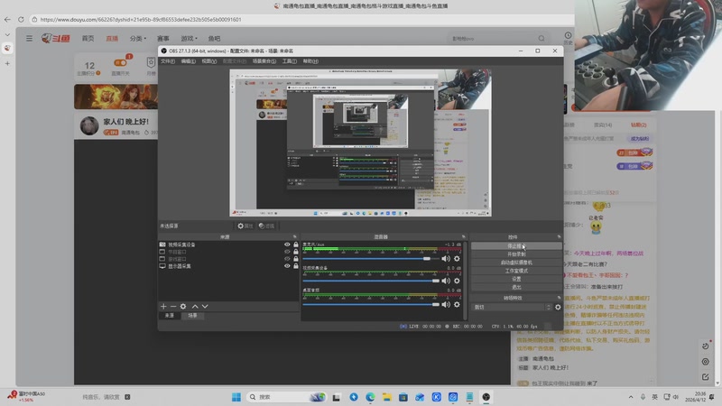The width and height of the screenshot is (722, 406).
Task: Enable 工作室模式
Action: (516, 271)
